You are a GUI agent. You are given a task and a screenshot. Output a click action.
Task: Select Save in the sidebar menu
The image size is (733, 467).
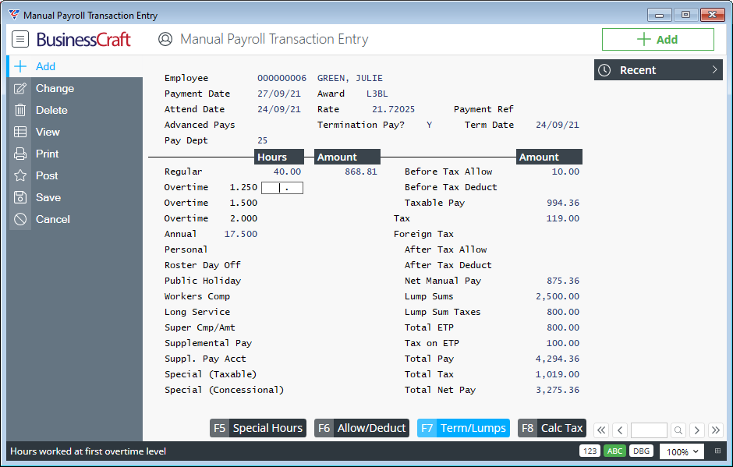[75, 197]
